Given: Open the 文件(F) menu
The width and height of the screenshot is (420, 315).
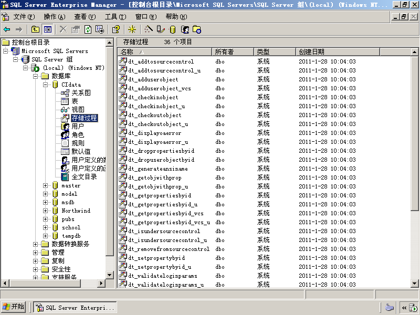Looking at the screenshot, I should (24, 17).
